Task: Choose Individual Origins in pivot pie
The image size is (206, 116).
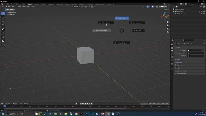Action: click(122, 43)
